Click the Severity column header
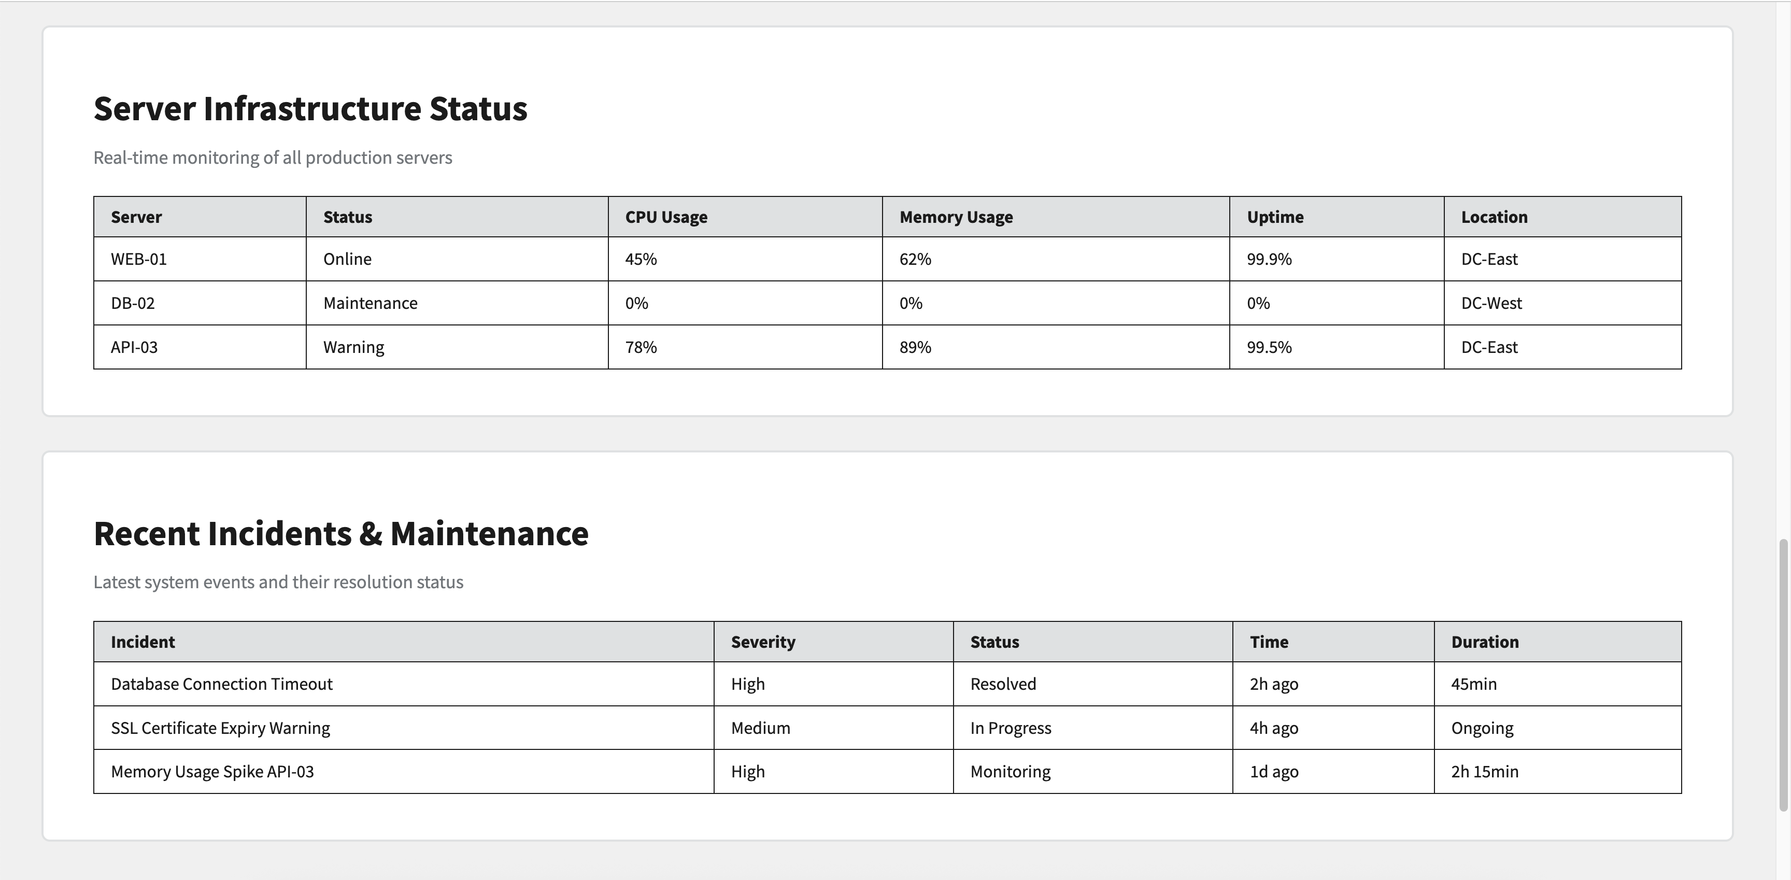The image size is (1791, 880). click(x=763, y=642)
